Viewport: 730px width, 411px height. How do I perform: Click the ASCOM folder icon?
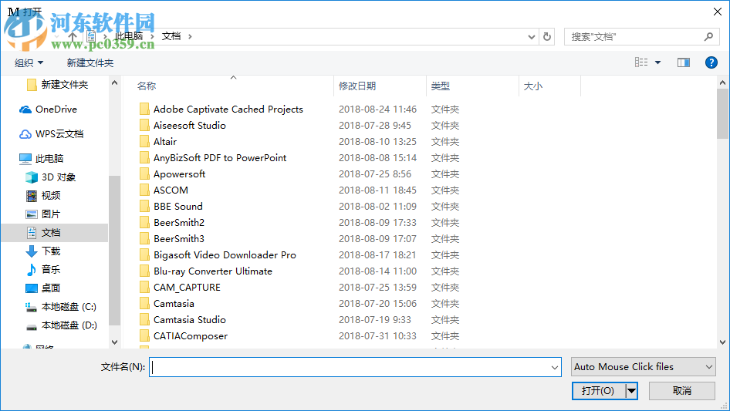pos(144,190)
